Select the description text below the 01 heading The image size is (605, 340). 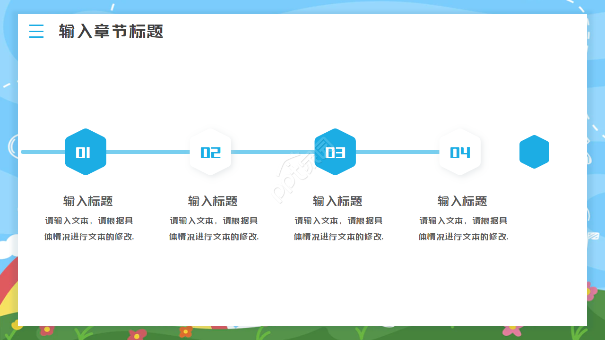click(89, 229)
